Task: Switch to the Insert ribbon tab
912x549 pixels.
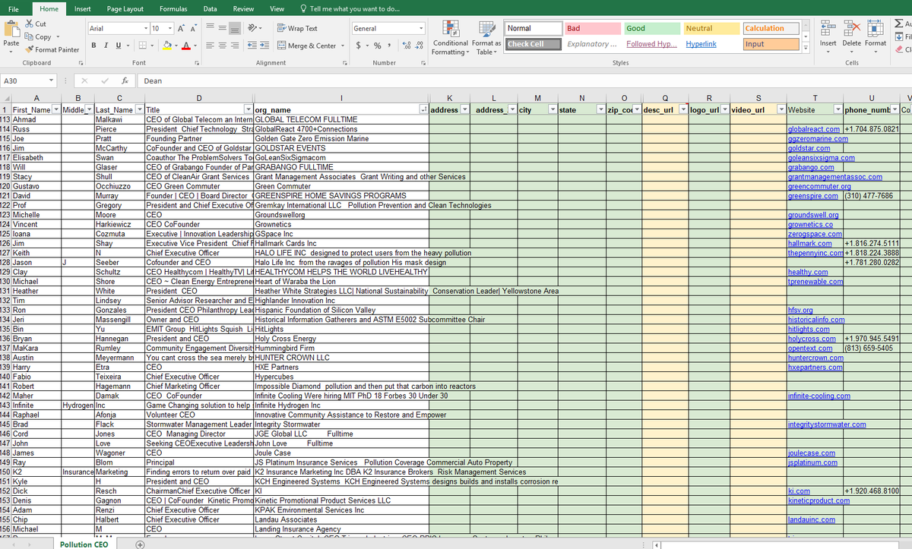Action: tap(82, 8)
